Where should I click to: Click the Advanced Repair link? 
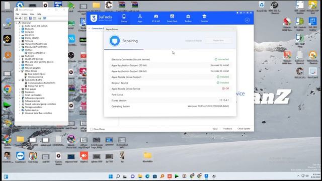coord(193,41)
